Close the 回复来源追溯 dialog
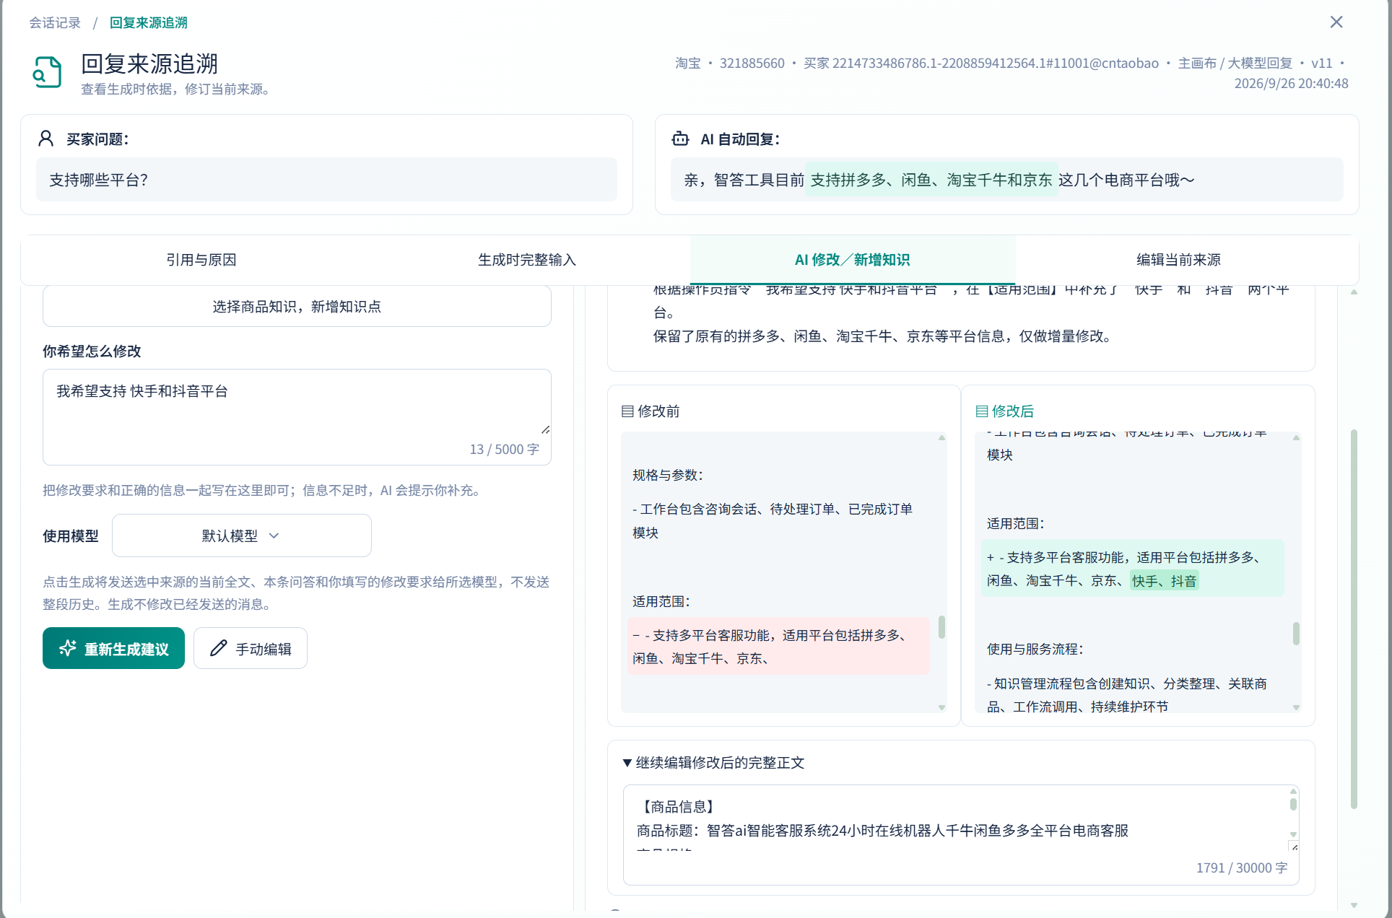 click(x=1336, y=22)
